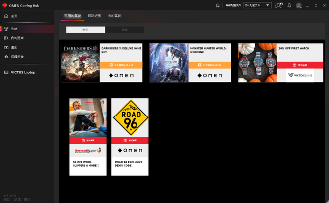Viewport: 329px width, 203px height.
Task: Click the My Games library icon in the sidebar
Action: coord(6,38)
